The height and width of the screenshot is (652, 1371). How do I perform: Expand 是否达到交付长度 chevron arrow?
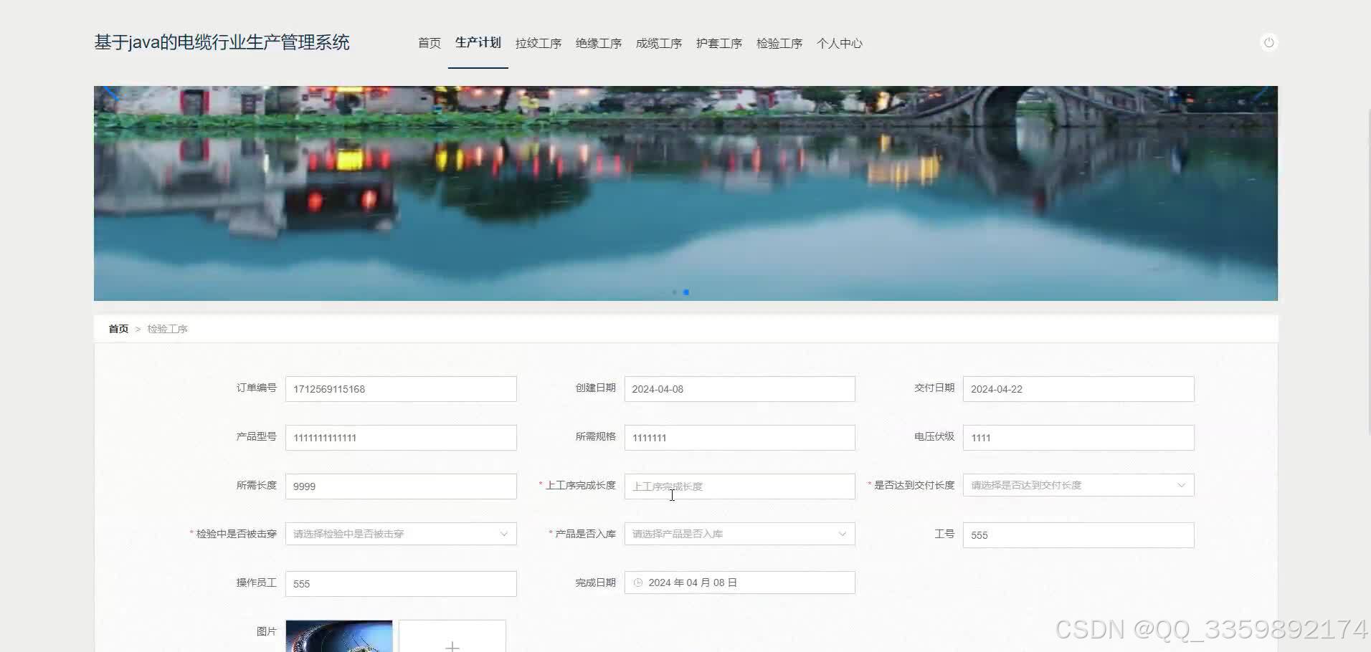(x=1181, y=485)
